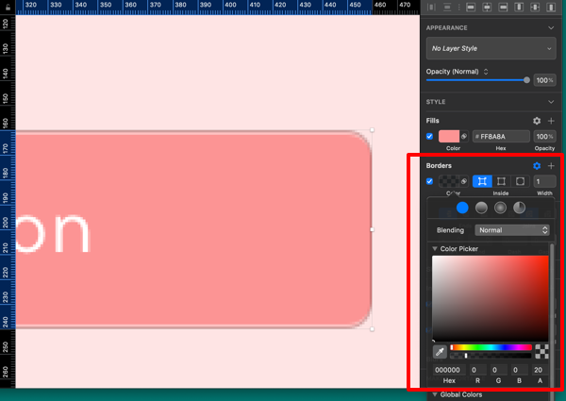
Task: Open the Fills settings gear
Action: pyautogui.click(x=537, y=121)
